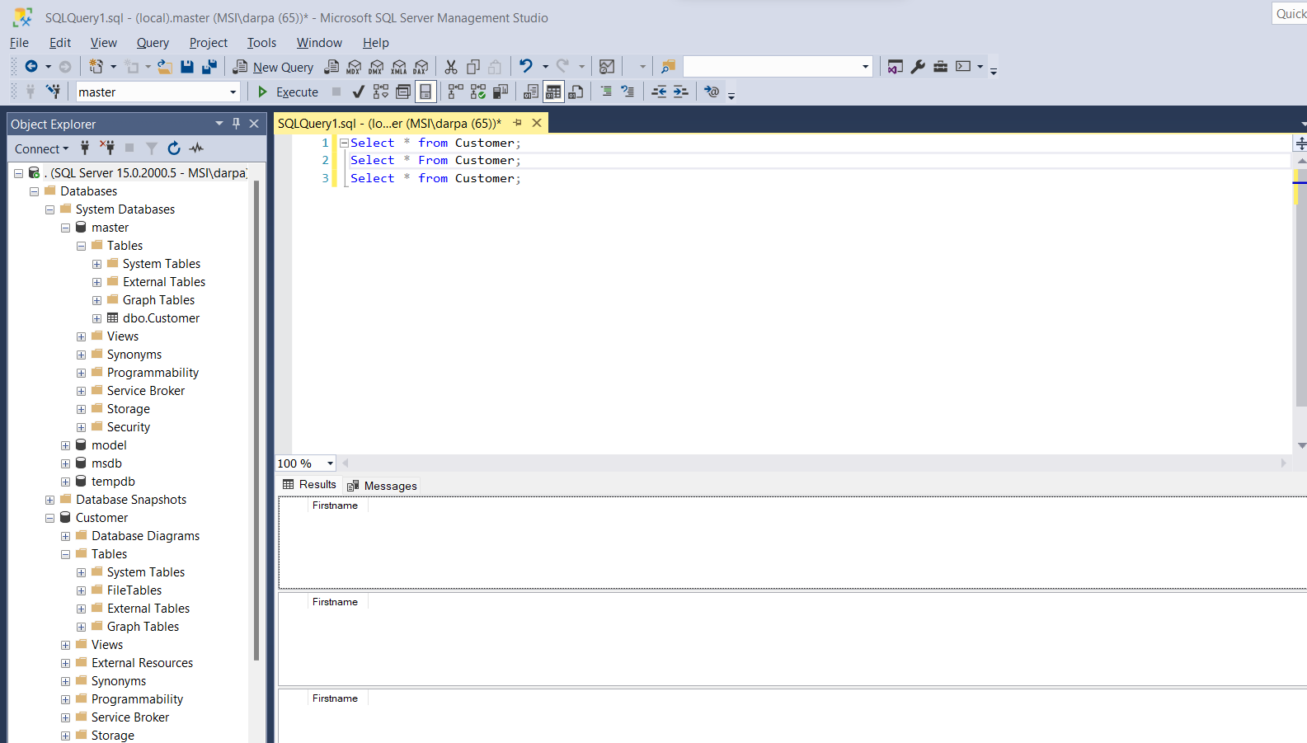Toggle Include Live Query Statistics
Screen dimensions: 1307x743
478,92
